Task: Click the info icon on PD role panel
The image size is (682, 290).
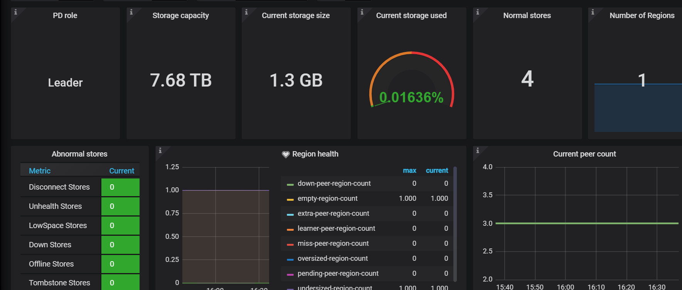Action: [x=15, y=12]
